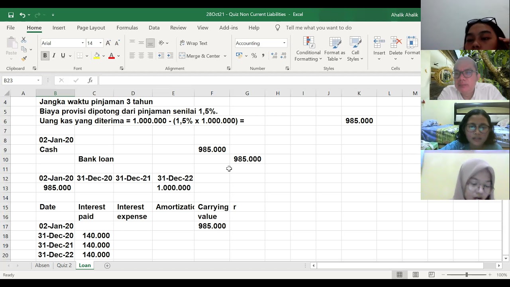510x287 pixels.
Task: Open the Borders dropdown
Action: [87, 56]
